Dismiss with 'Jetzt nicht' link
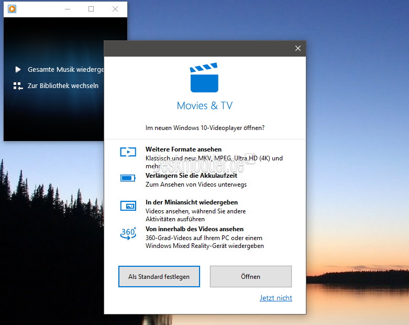The height and width of the screenshot is (325, 409). click(x=275, y=298)
